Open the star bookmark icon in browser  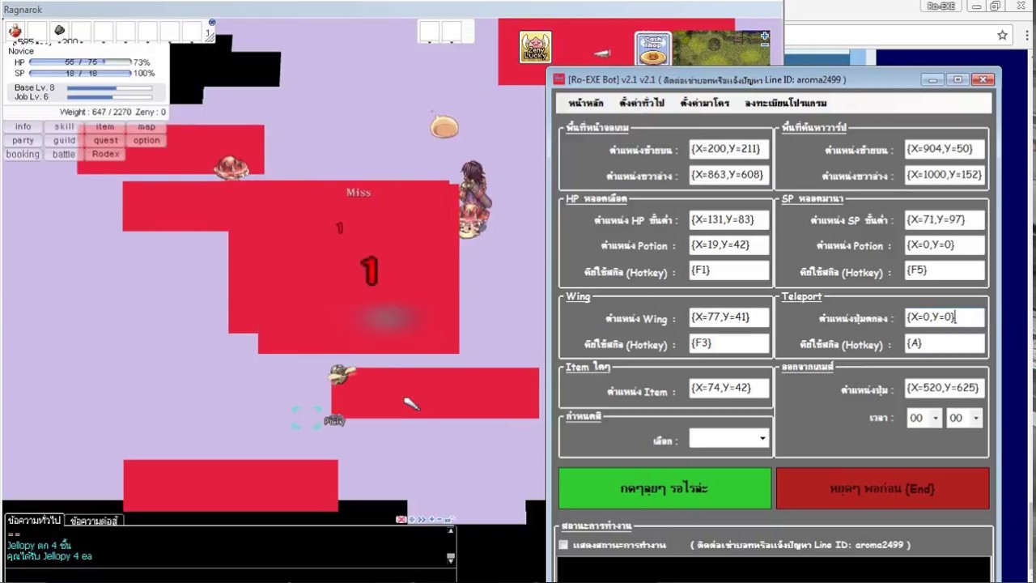[1002, 35]
